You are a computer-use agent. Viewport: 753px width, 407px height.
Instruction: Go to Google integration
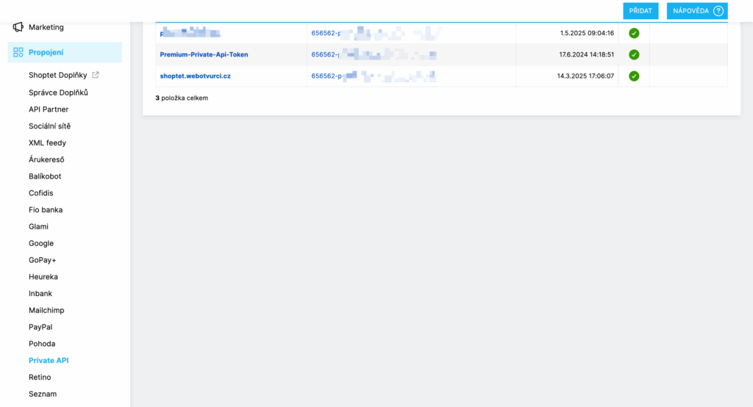pyautogui.click(x=41, y=243)
